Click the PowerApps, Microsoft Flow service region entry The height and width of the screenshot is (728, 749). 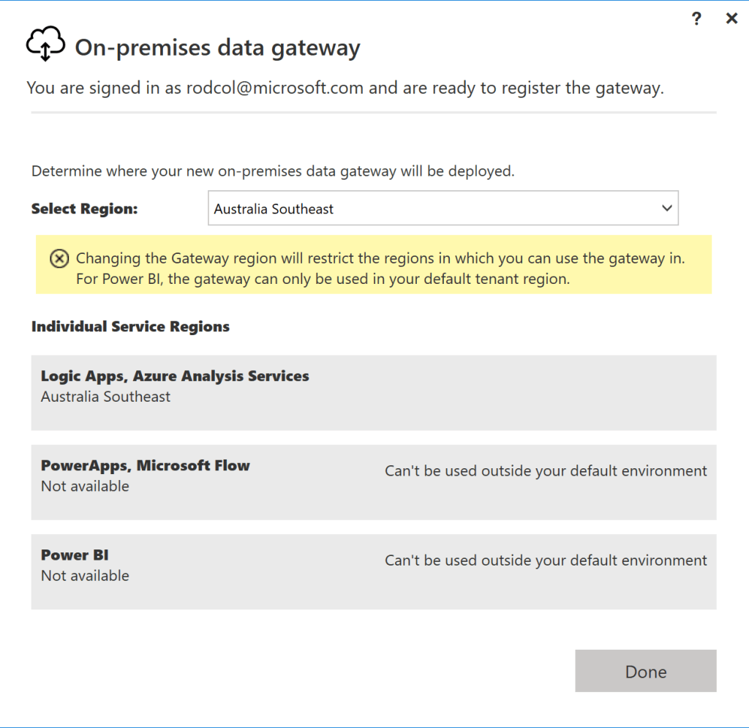point(373,482)
